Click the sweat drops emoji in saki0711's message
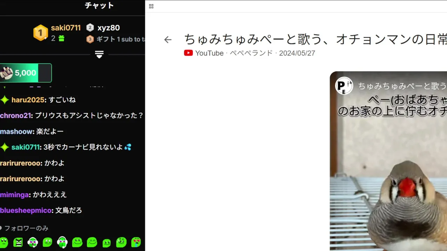The width and height of the screenshot is (447, 251). (x=128, y=147)
